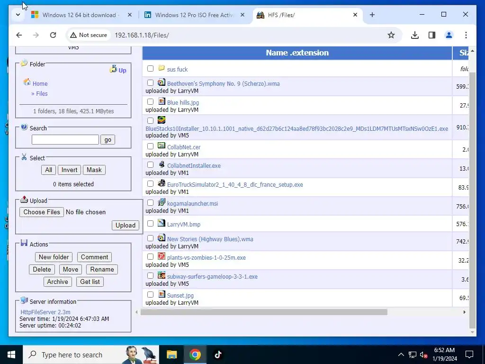Screen dimensions: 485x364
Task: Tick the checkbox for sus fuck folder
Action: 150,68
